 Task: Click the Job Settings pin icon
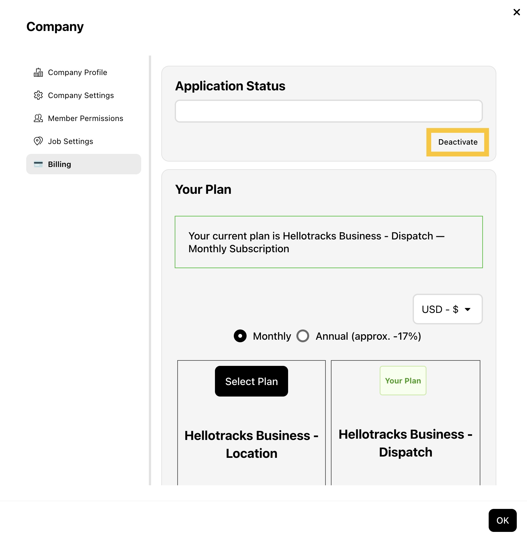click(x=38, y=141)
